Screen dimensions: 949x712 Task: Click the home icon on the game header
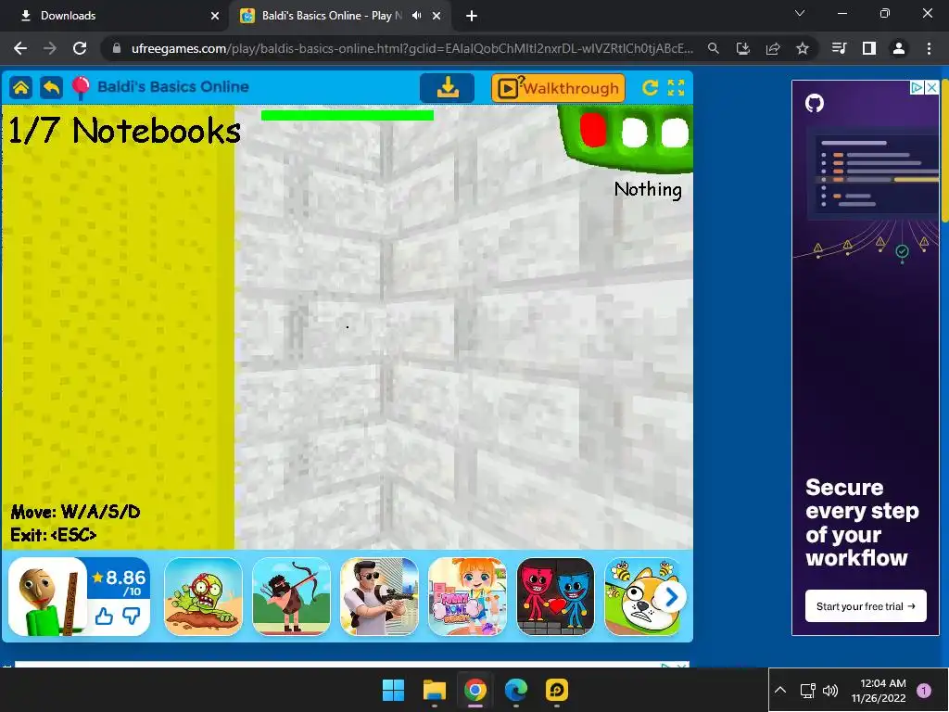point(20,88)
